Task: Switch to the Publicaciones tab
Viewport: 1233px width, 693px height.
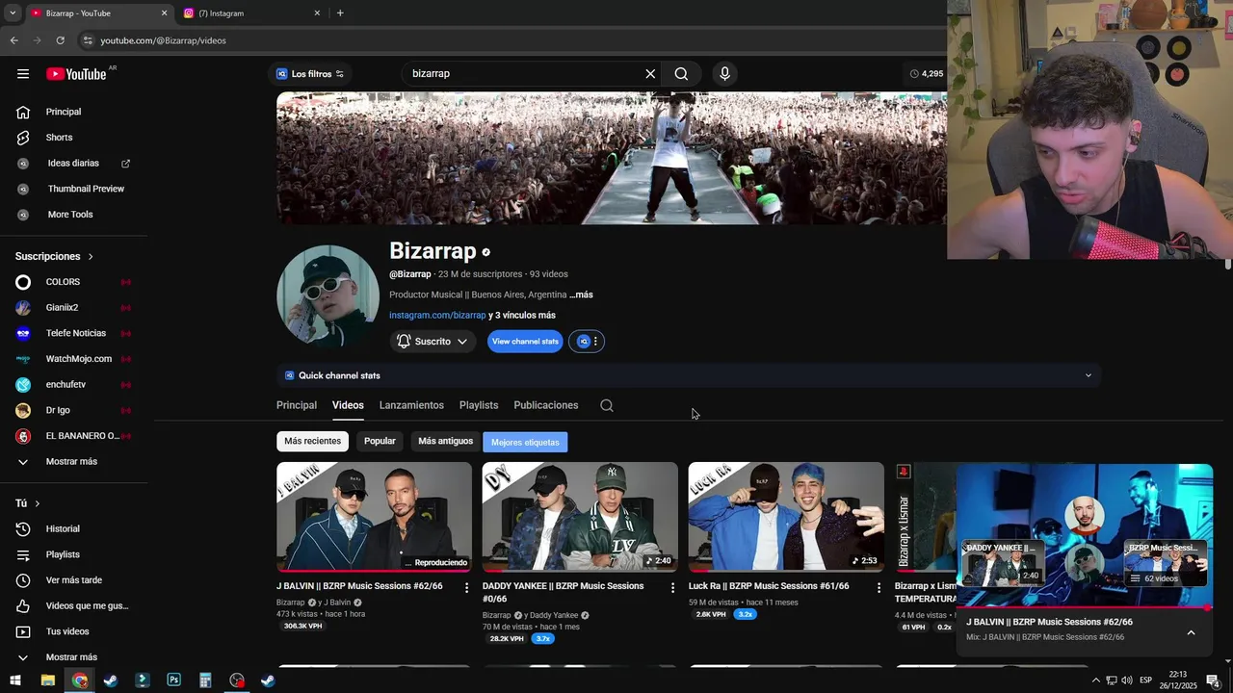Action: click(546, 405)
